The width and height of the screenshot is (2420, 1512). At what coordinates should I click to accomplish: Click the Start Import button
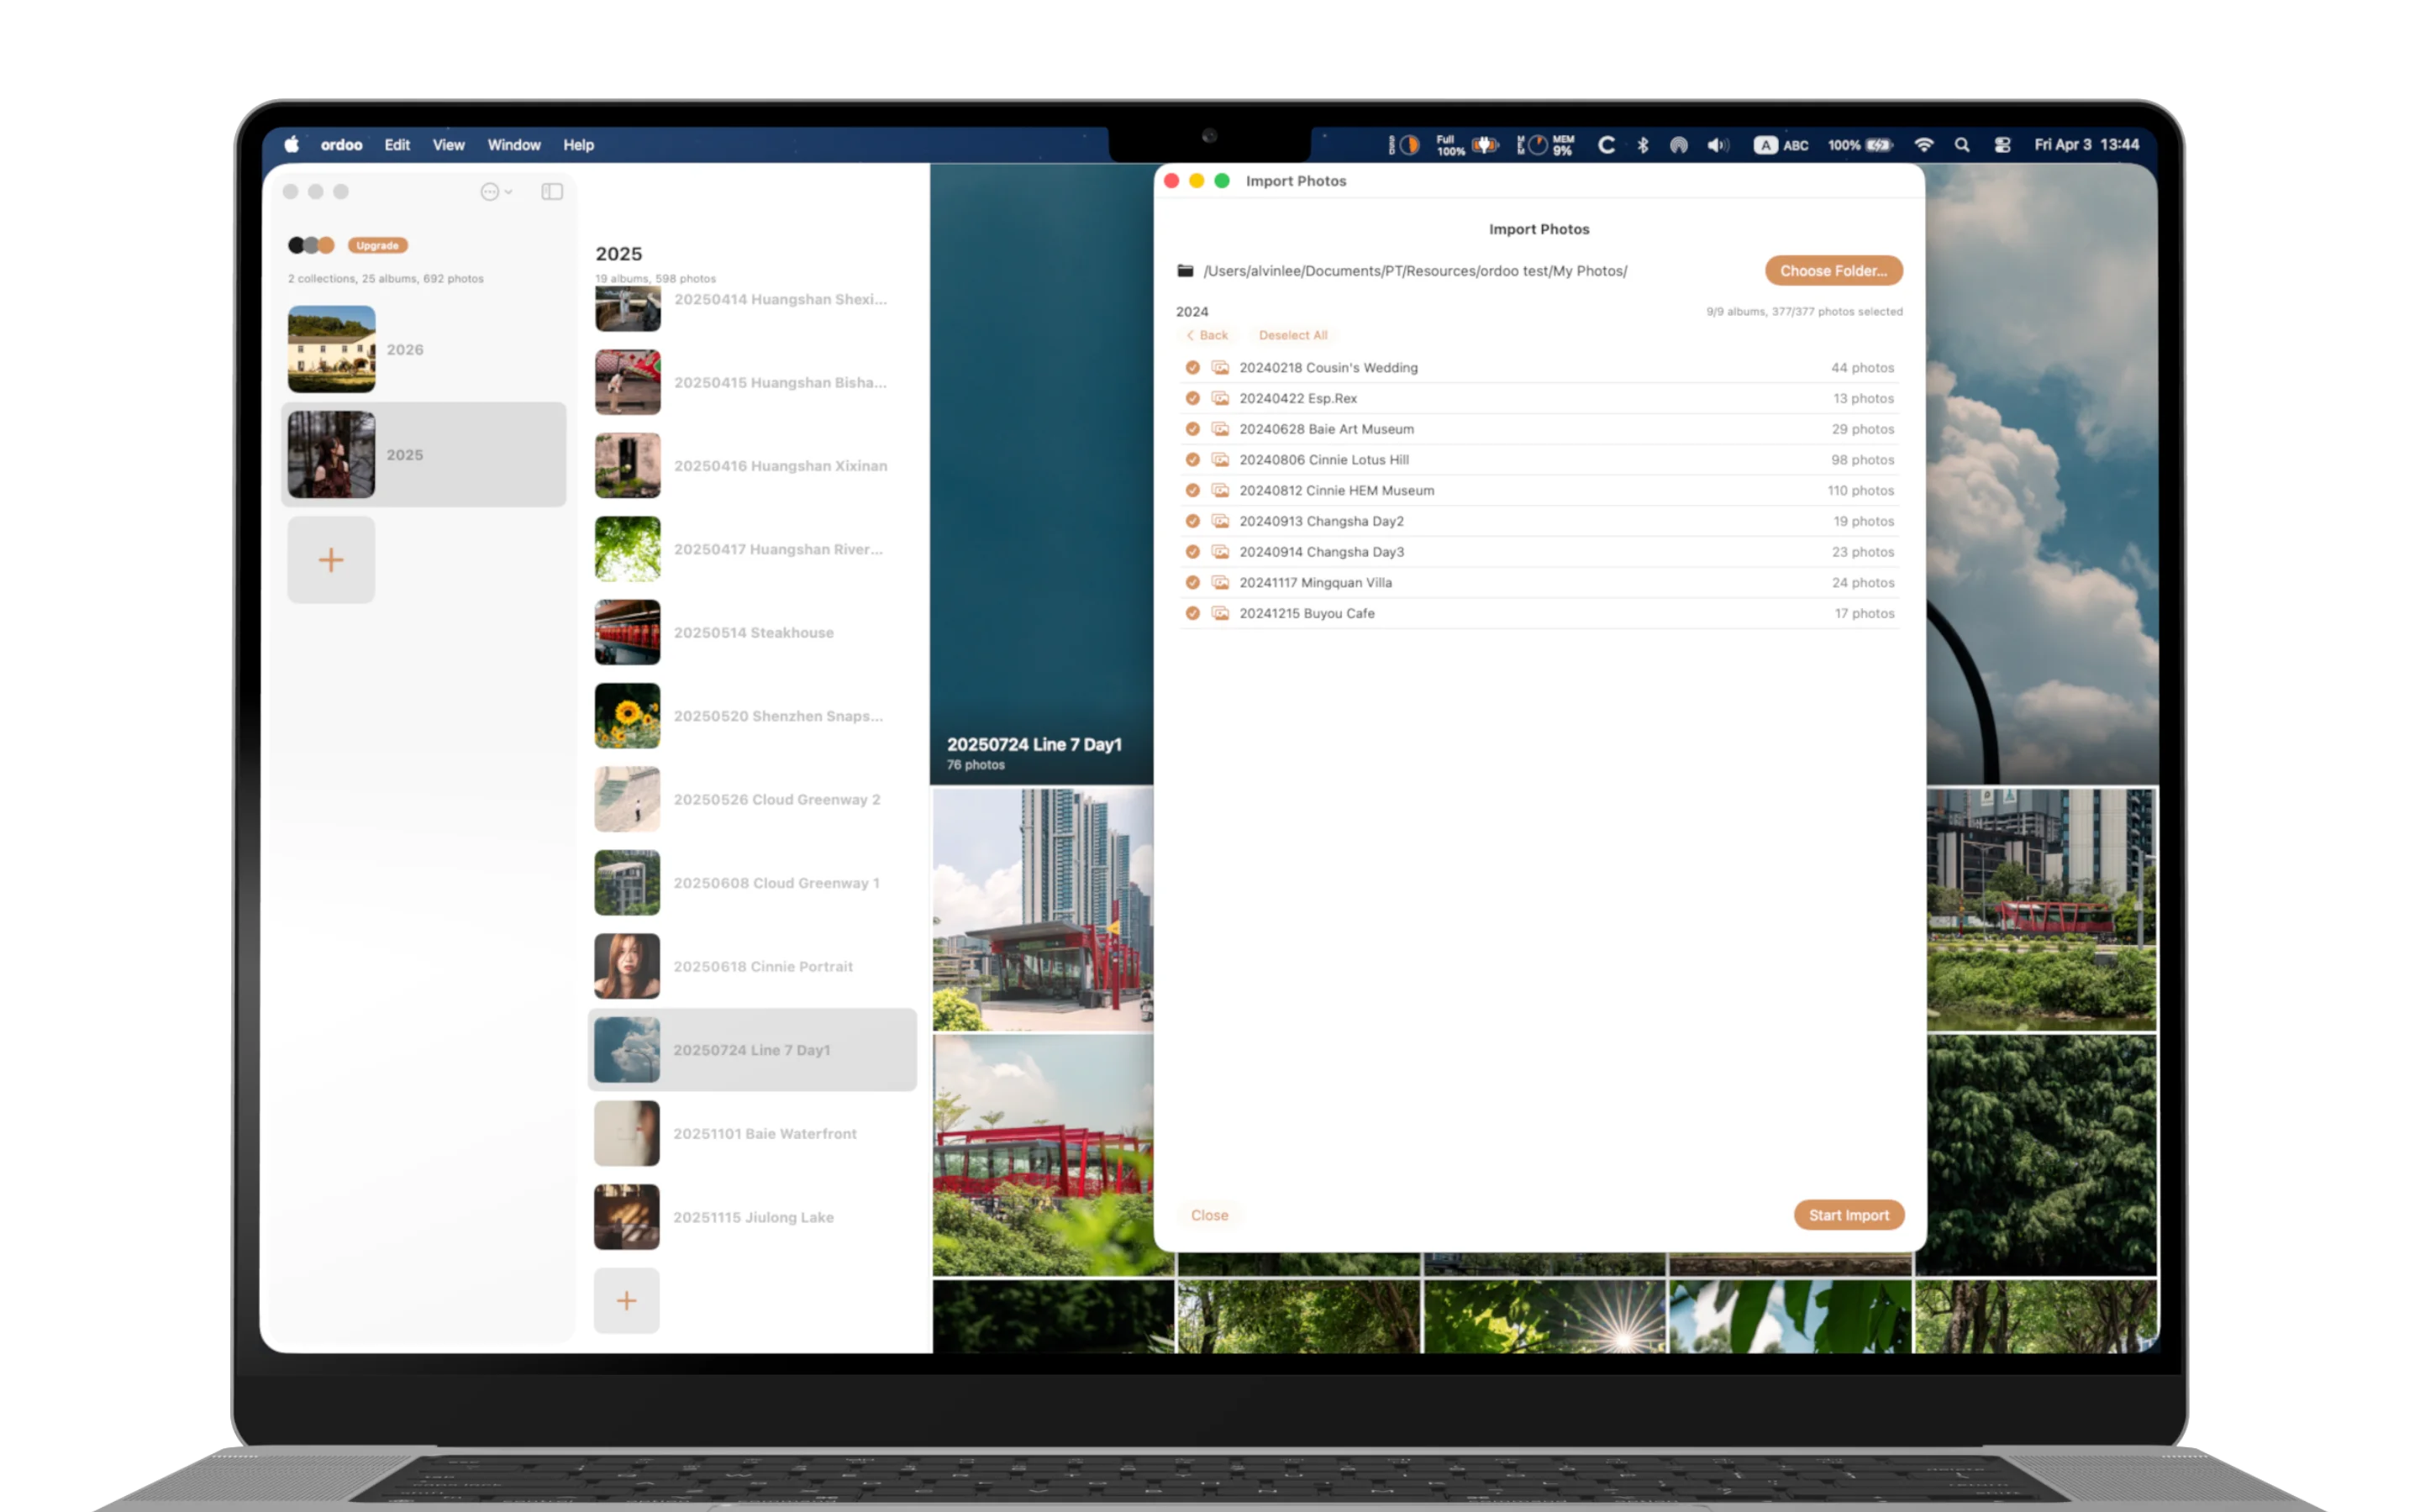click(1848, 1214)
